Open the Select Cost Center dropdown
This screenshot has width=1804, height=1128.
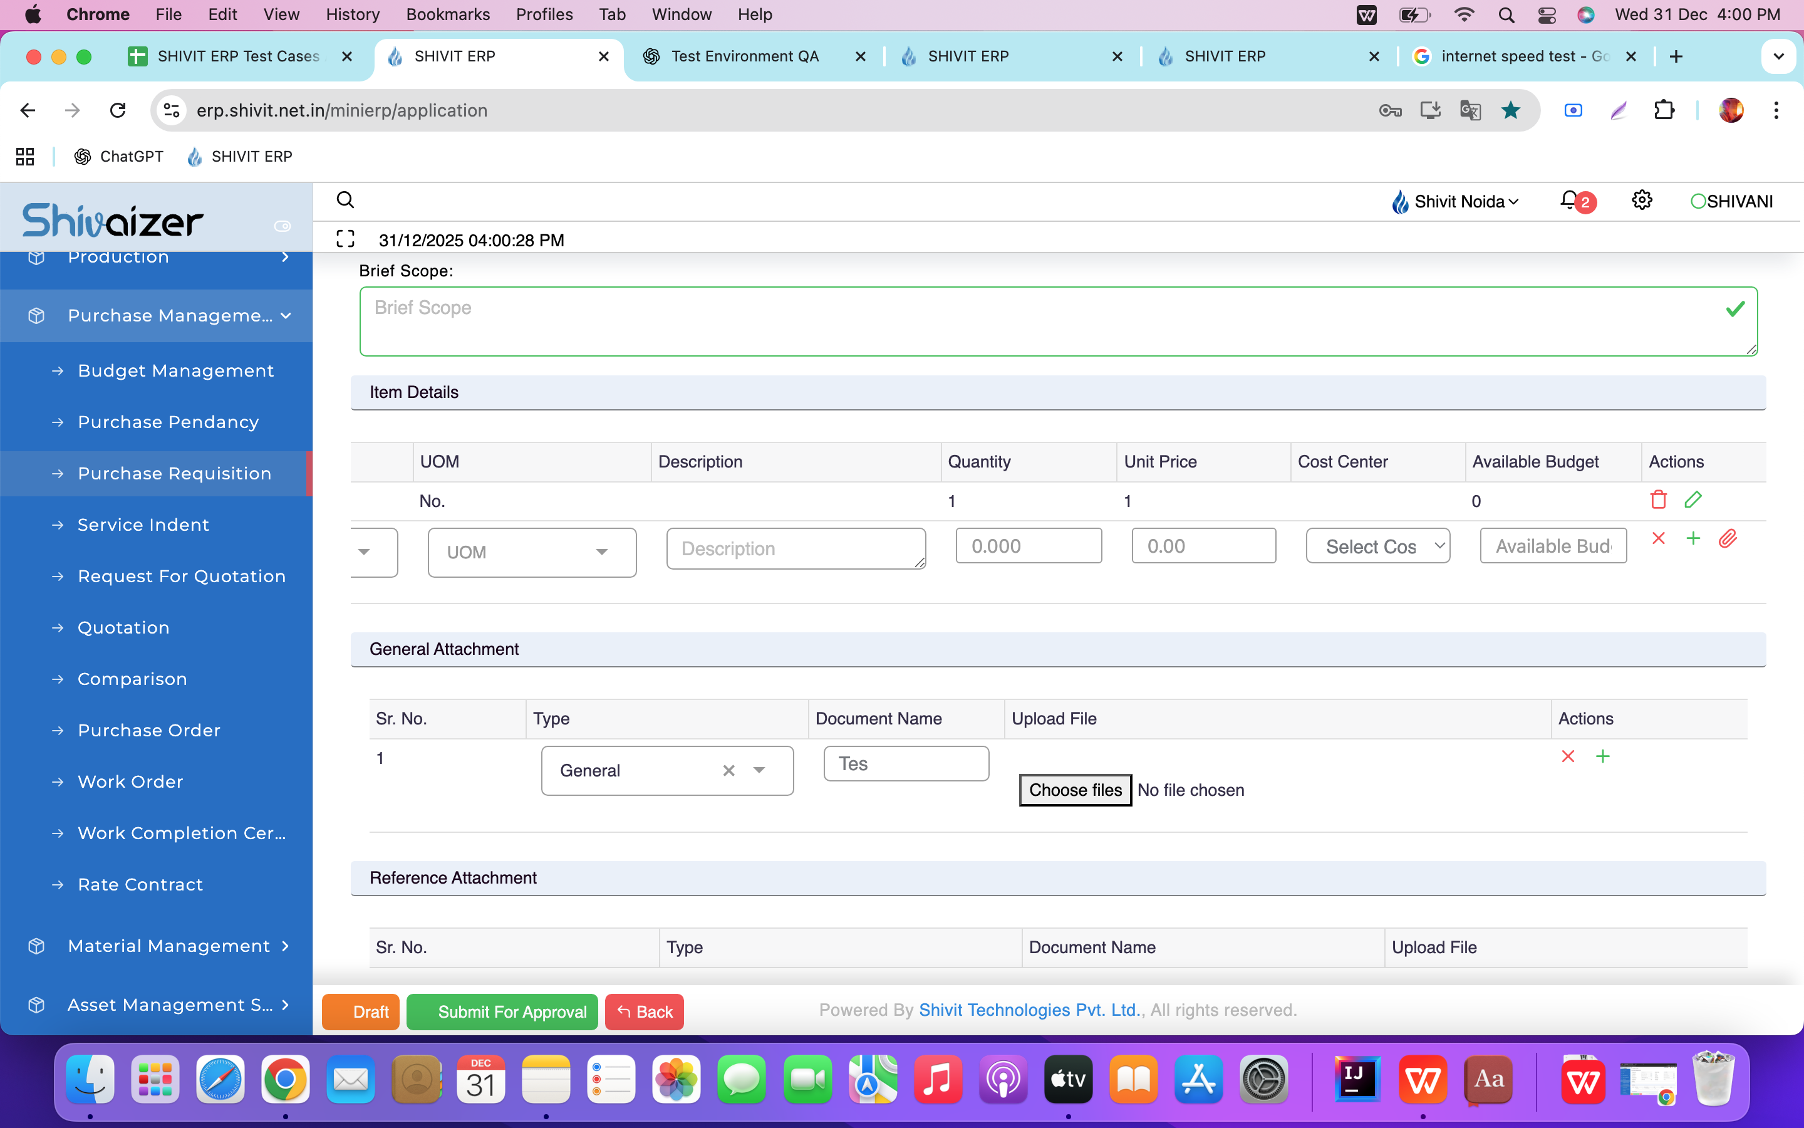click(x=1377, y=547)
